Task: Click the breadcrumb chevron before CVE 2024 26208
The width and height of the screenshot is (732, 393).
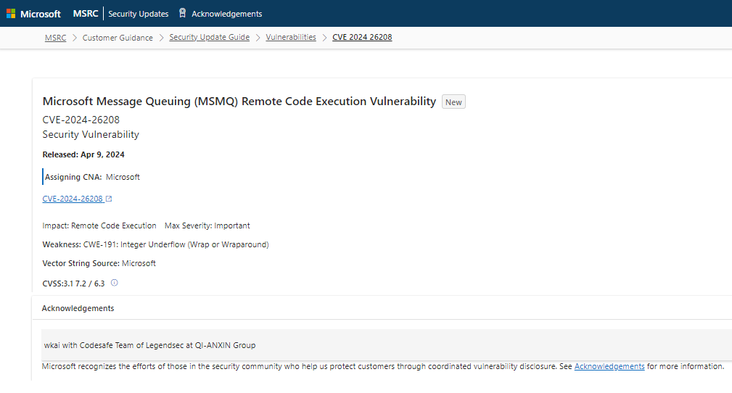Action: click(x=324, y=38)
